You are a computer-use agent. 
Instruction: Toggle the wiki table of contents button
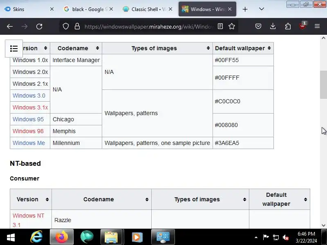pyautogui.click(x=14, y=49)
